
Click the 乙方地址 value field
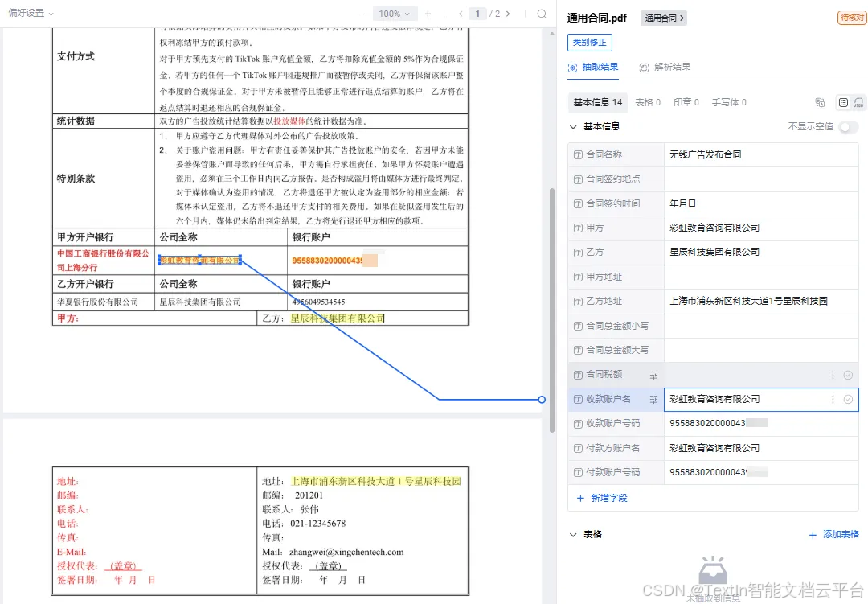[761, 302]
